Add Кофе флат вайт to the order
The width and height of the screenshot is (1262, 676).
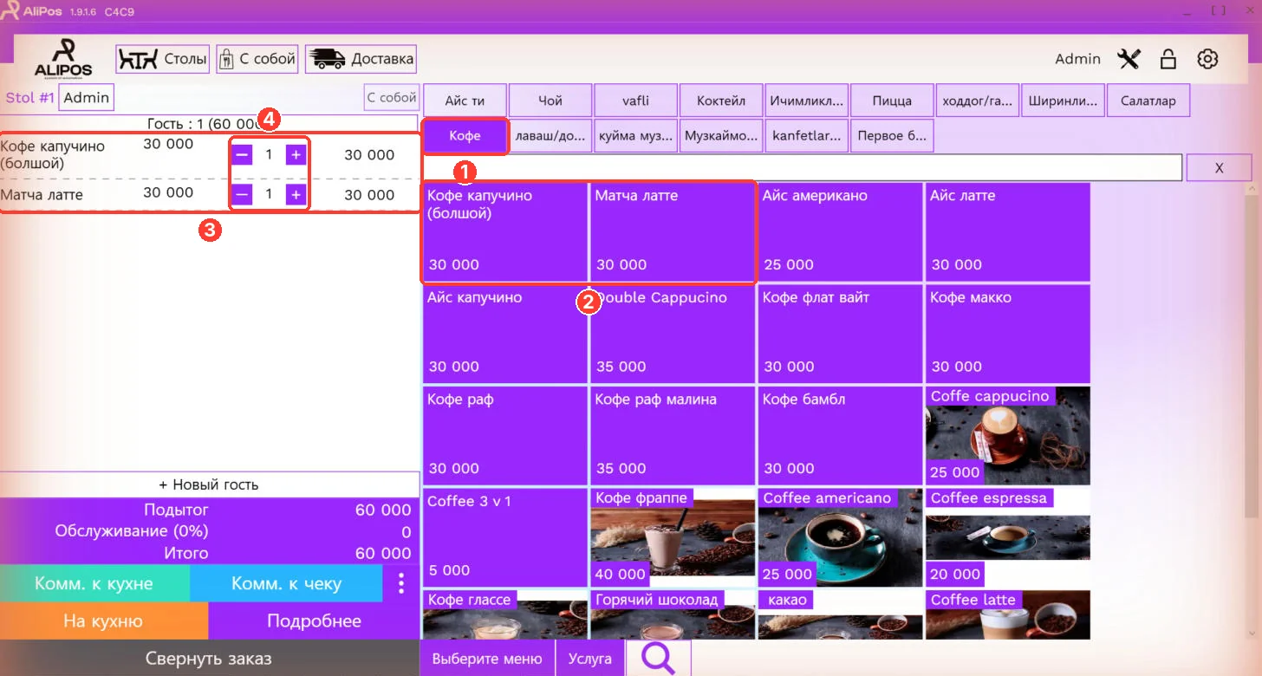[840, 334]
